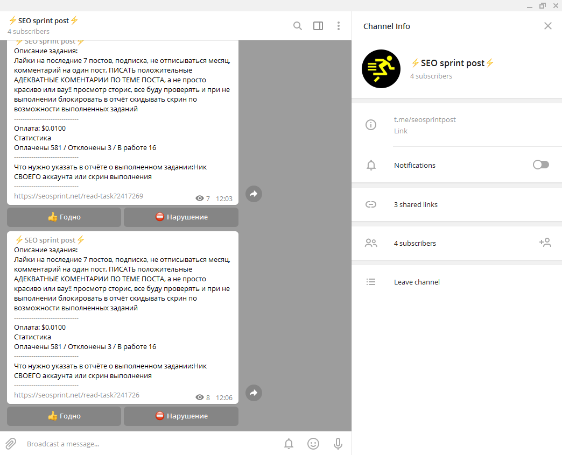The height and width of the screenshot is (455, 562).
Task: Open the read-task?241726 link
Action: (76, 395)
